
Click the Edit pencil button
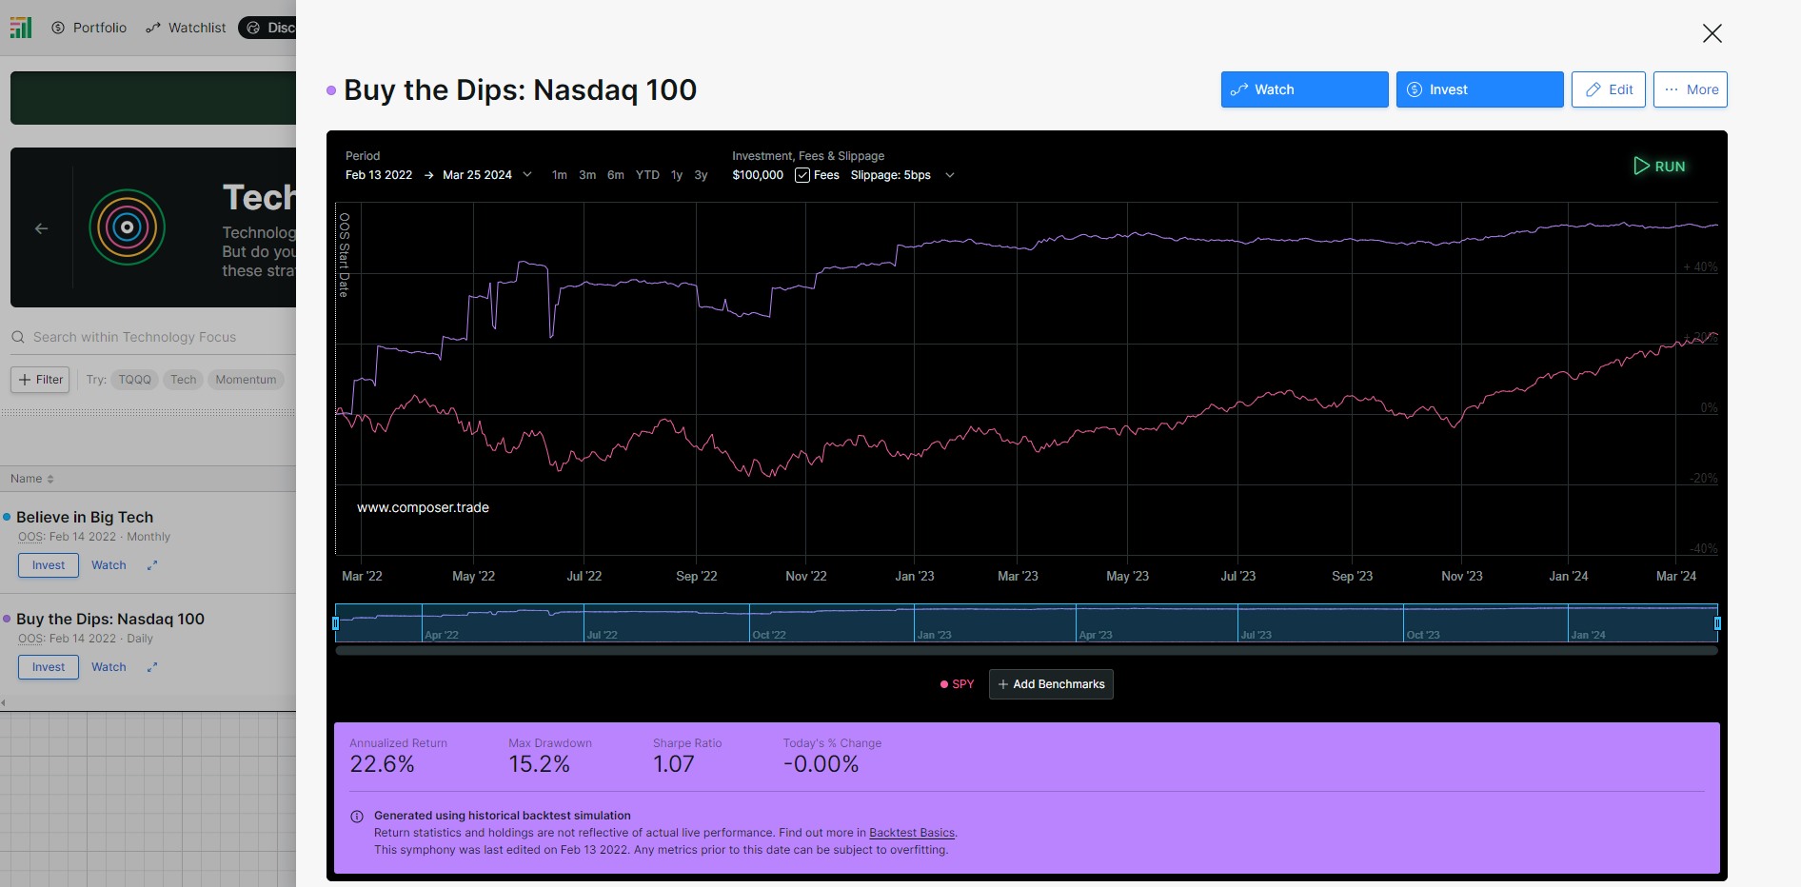pos(1609,89)
